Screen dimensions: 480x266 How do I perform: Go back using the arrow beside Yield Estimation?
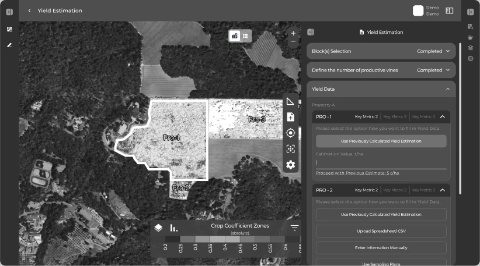point(29,10)
